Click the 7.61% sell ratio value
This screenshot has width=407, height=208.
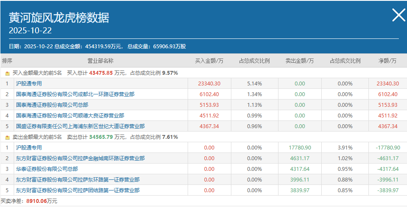[x=170, y=137]
